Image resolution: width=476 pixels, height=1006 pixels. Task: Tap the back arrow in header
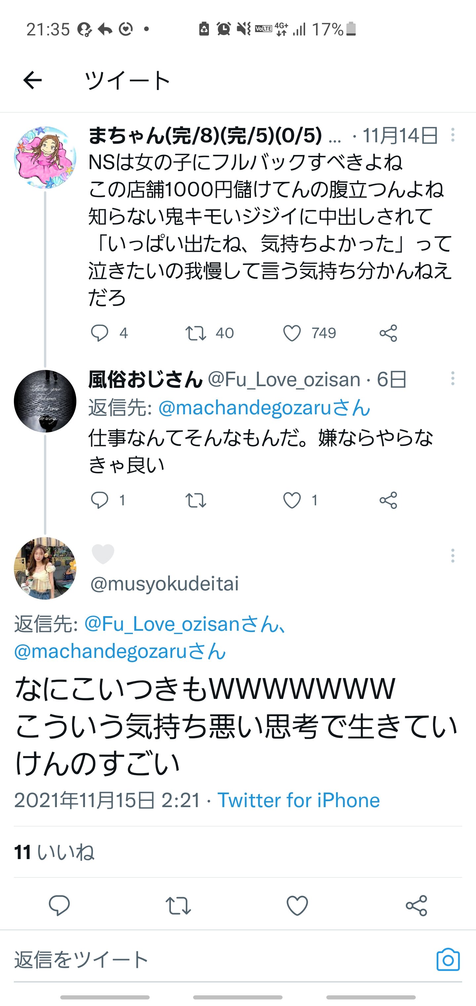click(32, 80)
